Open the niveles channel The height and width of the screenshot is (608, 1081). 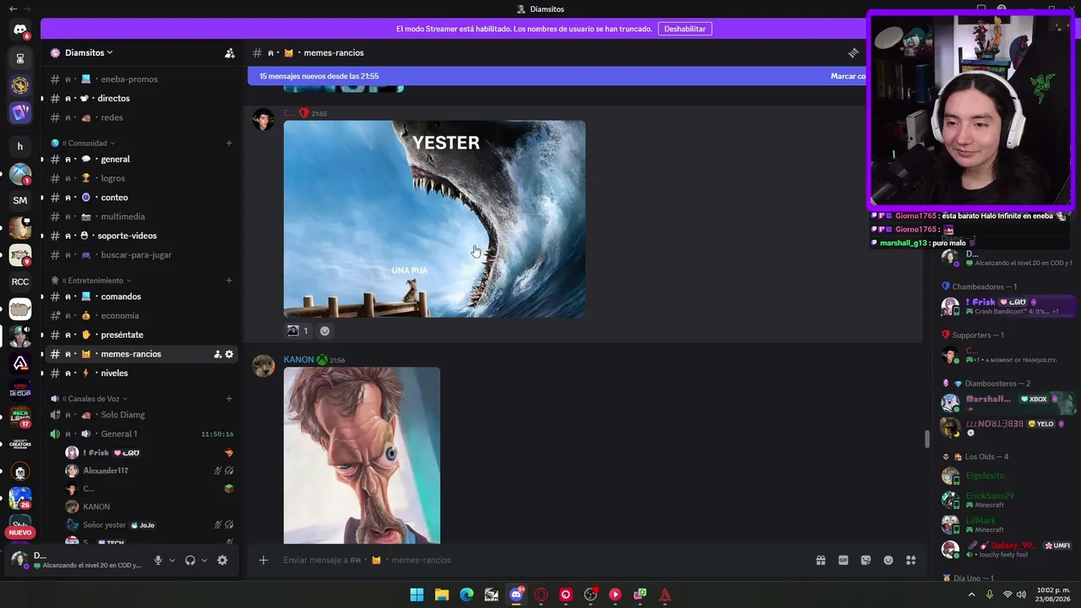(142, 373)
